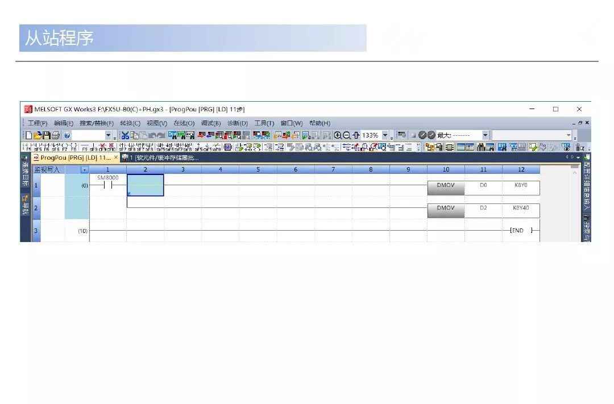This screenshot has height=404, width=614.
Task: Click the Undo arrow icon
Action: pyautogui.click(x=152, y=135)
